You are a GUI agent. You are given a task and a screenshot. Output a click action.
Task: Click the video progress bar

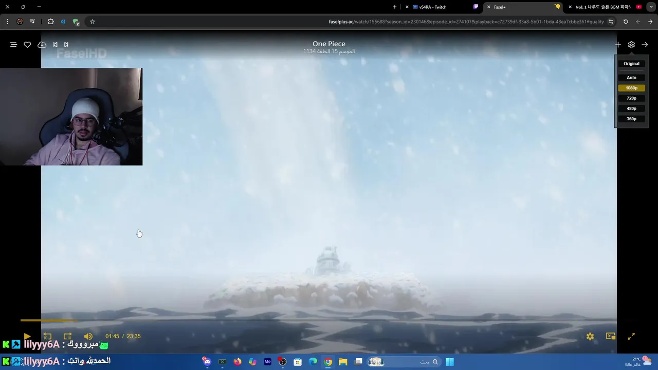coord(329,320)
